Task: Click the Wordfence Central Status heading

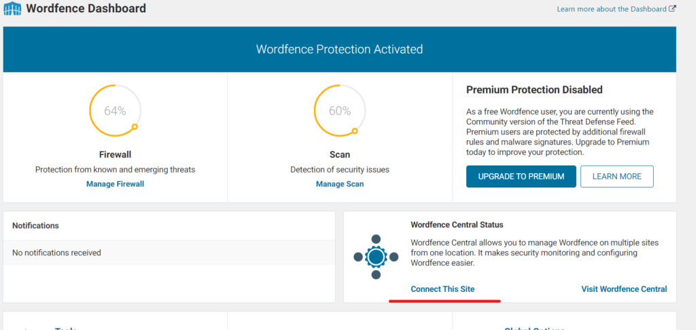Action: pos(457,225)
